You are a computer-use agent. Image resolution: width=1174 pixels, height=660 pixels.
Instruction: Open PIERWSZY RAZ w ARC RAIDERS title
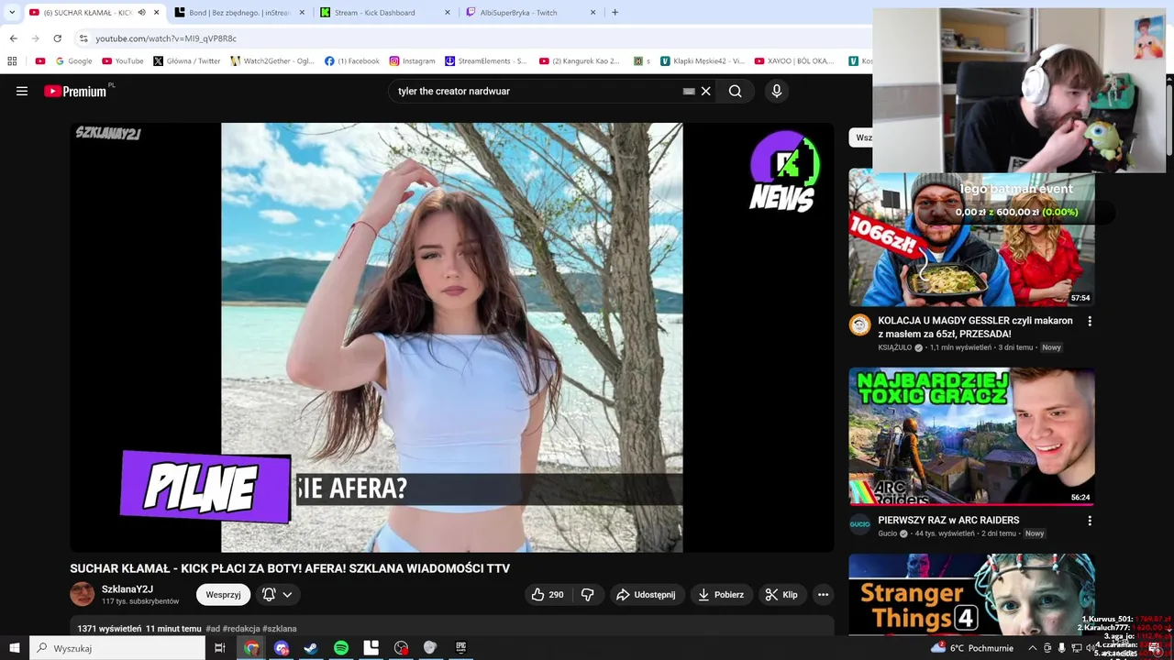click(x=948, y=520)
